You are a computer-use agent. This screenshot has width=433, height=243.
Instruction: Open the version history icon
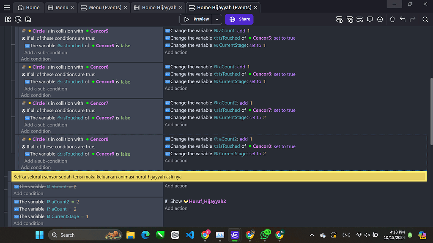click(18, 19)
